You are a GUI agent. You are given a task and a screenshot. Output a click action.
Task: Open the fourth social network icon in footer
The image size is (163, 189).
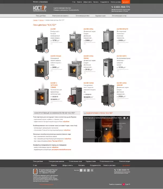tap(92, 170)
